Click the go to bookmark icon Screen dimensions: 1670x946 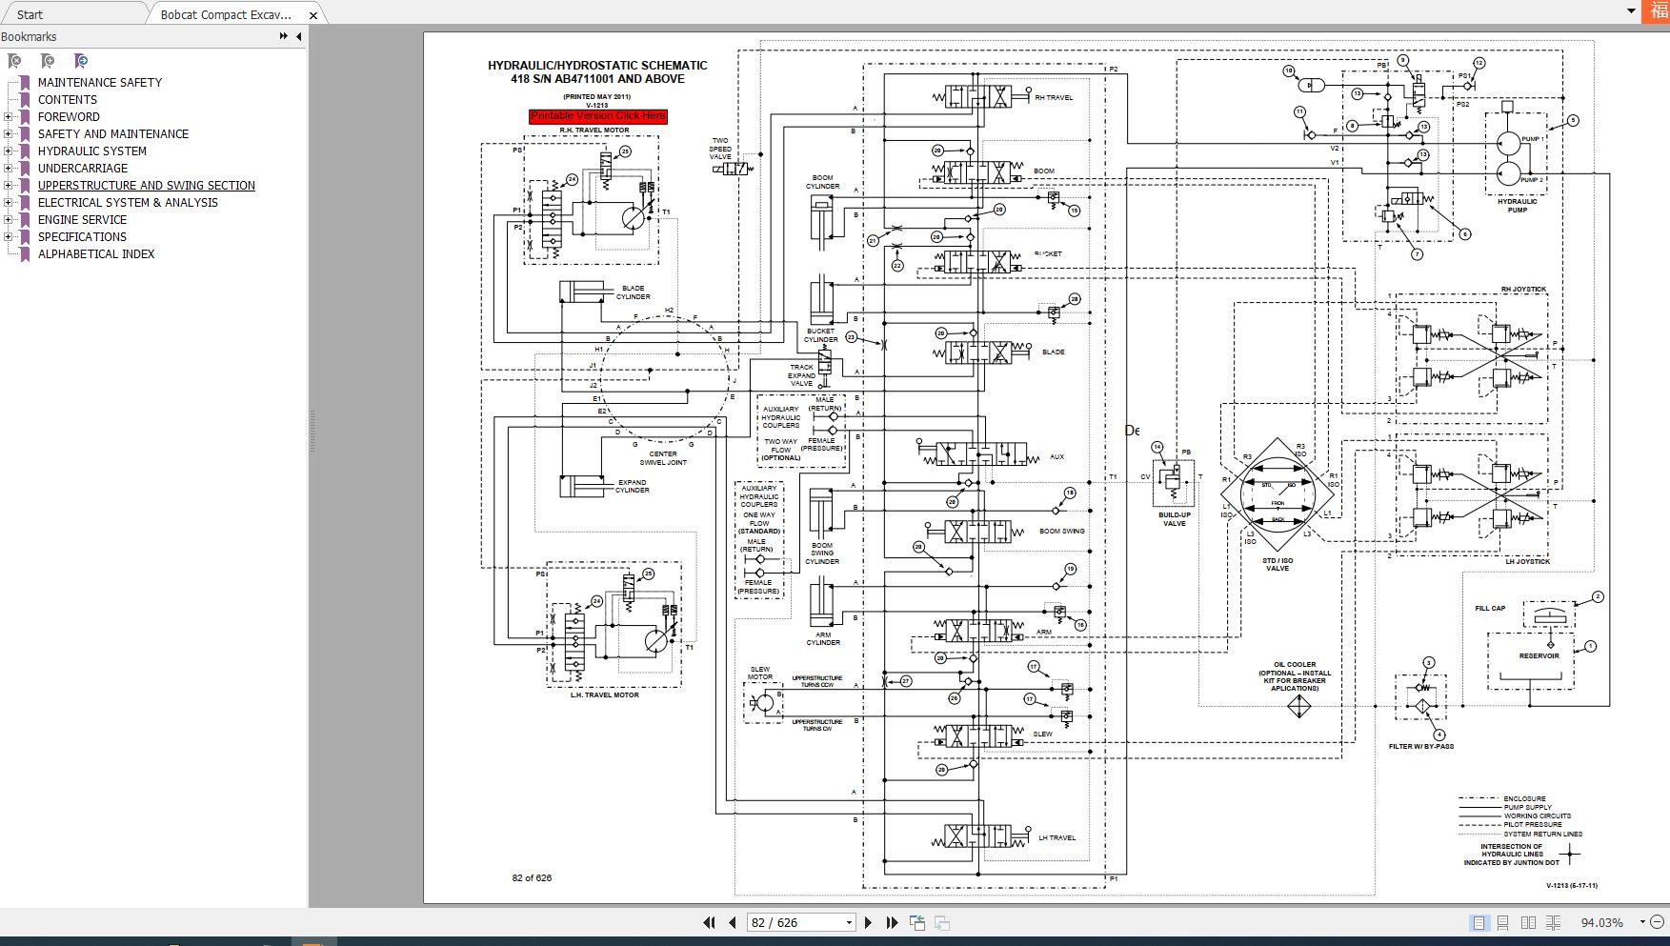[81, 61]
